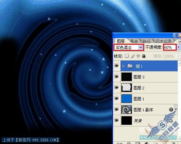
Task: Select the 图层 1 layer name
Action: pos(139,99)
